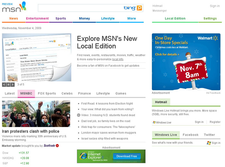Open Local Edition section

[x=175, y=19]
